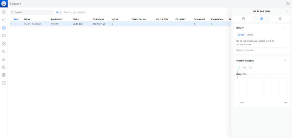Click the user account icon

[x=288, y=4]
